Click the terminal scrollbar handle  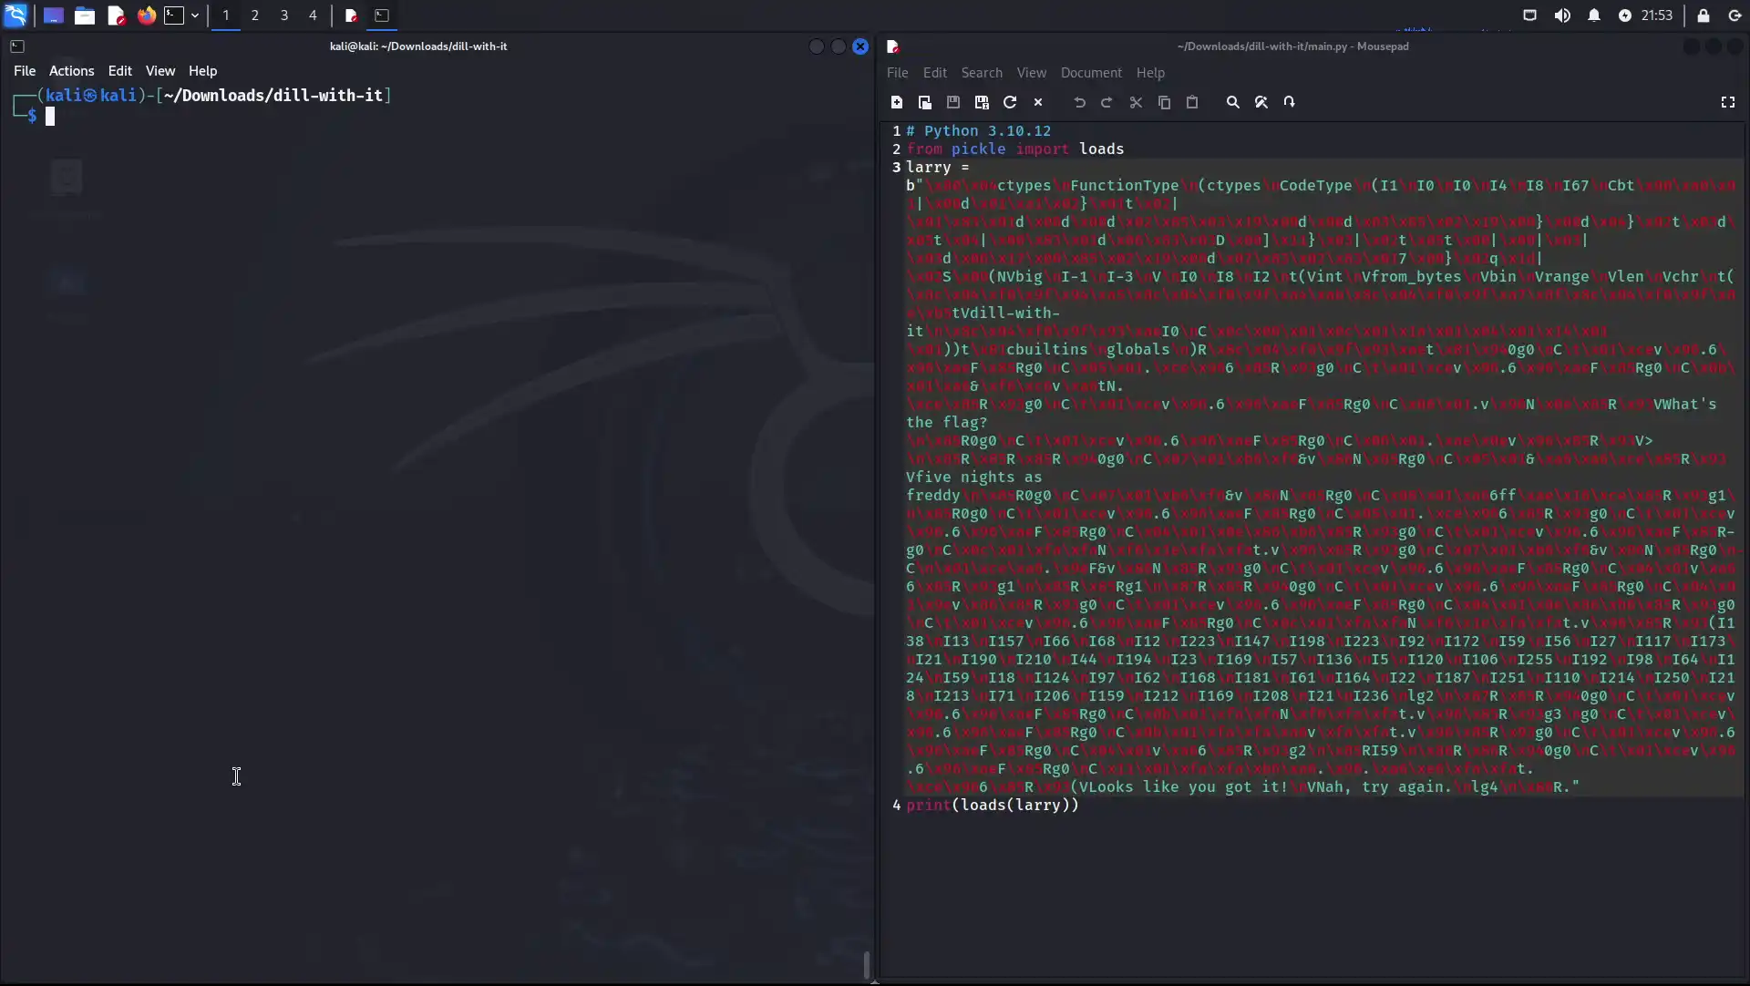pos(866,965)
